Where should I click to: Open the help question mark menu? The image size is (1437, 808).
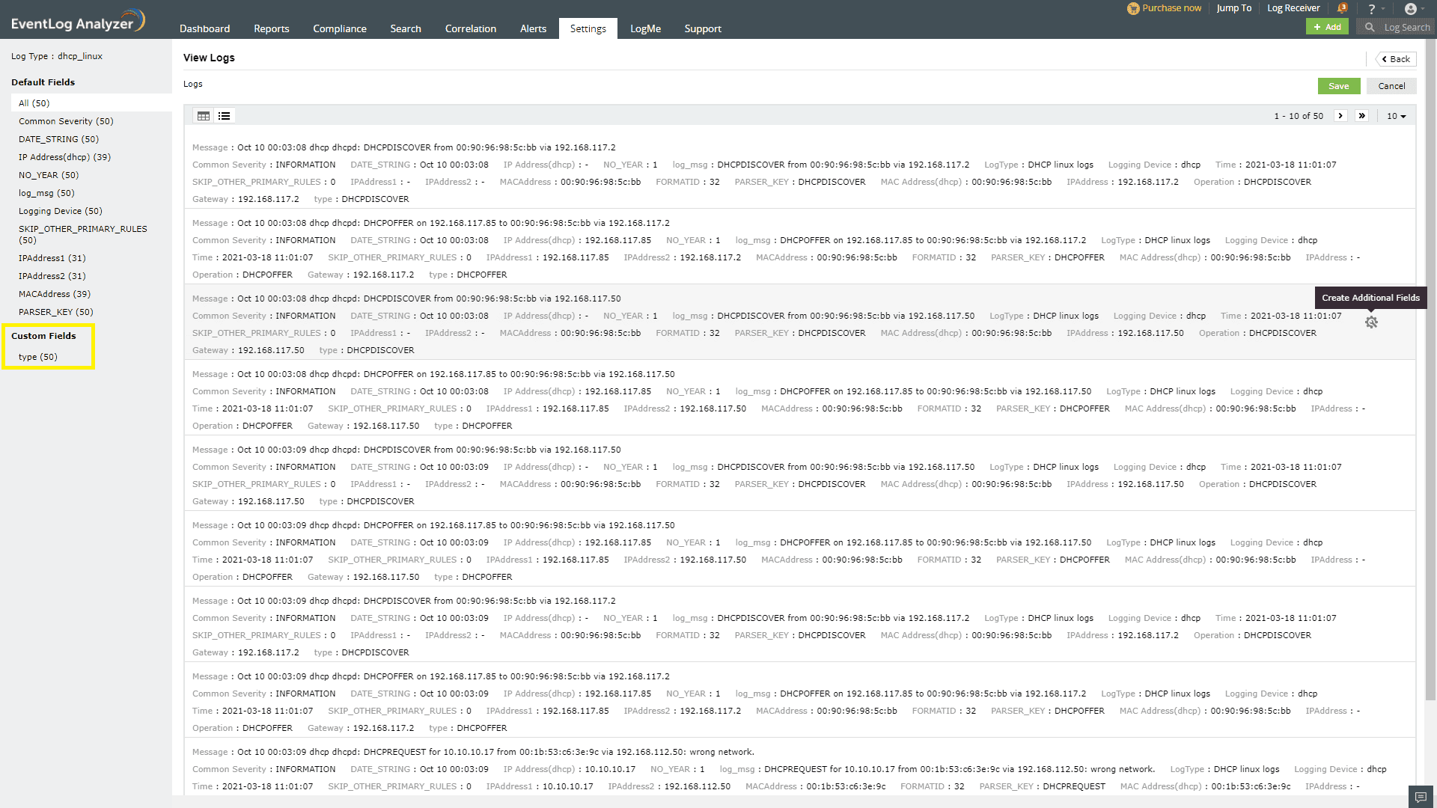tap(1372, 9)
